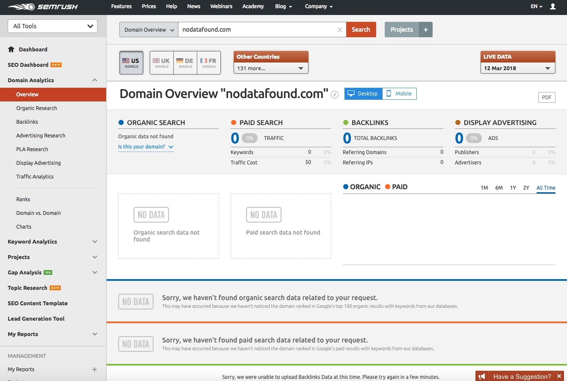The image size is (567, 381).
Task: Clear the domain search field
Action: [x=339, y=30]
